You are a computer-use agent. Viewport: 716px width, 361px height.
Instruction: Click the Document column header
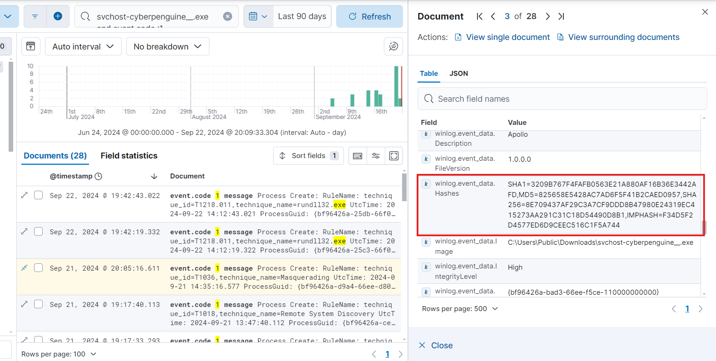[187, 176]
